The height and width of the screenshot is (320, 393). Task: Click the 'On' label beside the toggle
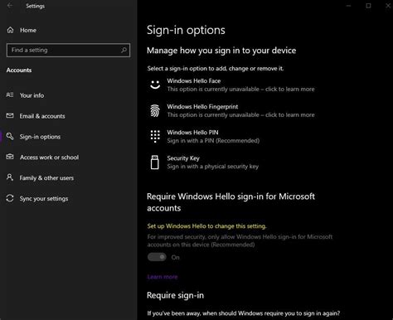pos(175,257)
